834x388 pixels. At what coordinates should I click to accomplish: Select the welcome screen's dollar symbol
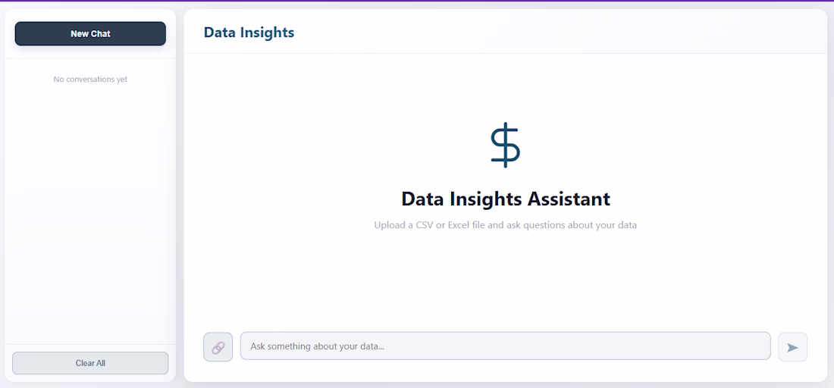[505, 145]
